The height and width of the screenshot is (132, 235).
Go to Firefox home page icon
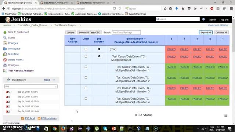pos(183,8)
